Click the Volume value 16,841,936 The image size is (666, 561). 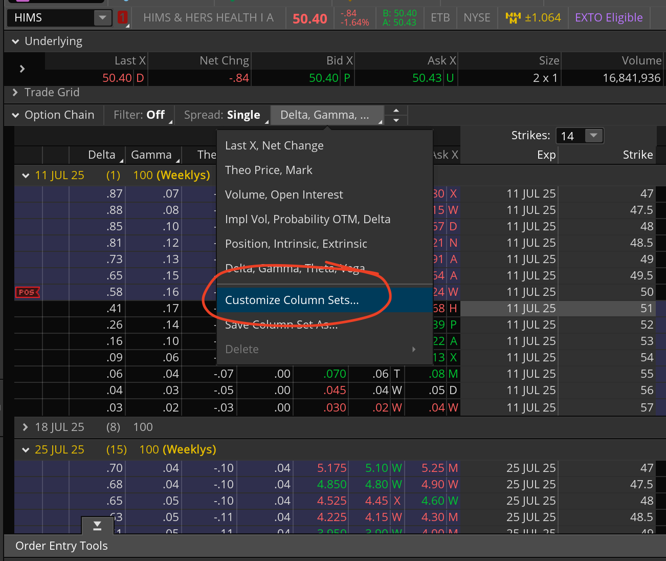pos(631,78)
